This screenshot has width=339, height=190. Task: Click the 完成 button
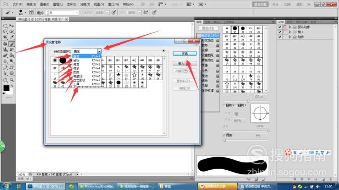(185, 54)
